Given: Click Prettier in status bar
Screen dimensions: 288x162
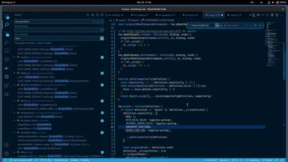Looking at the screenshot, I should coord(267,160).
